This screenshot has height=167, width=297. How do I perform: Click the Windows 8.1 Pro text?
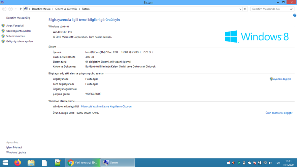pyautogui.click(x=62, y=32)
